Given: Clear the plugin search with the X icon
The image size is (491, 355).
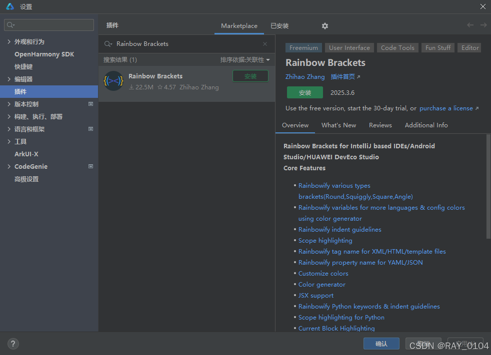Looking at the screenshot, I should tap(265, 44).
